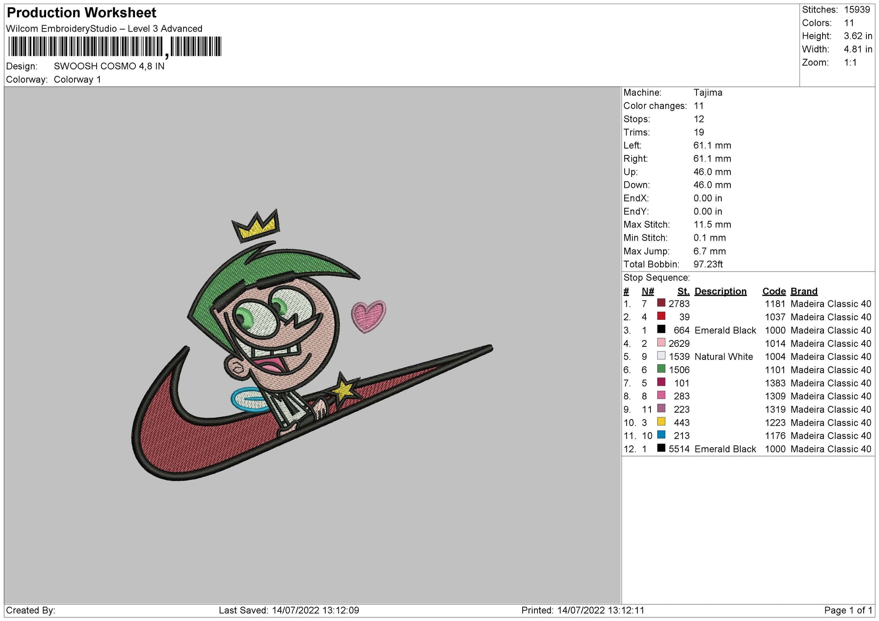Click the Production Worksheet title
The image size is (879, 621).
82,13
